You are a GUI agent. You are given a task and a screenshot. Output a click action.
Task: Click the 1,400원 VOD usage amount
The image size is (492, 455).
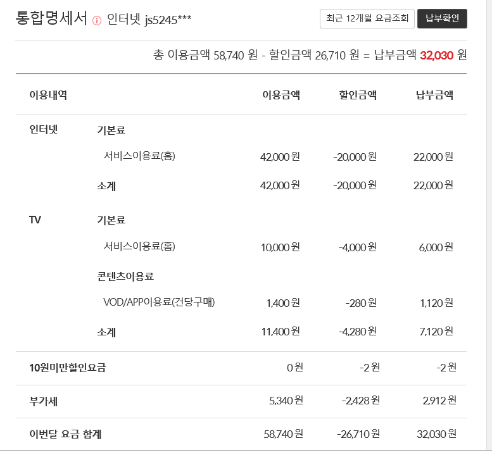pyautogui.click(x=283, y=303)
